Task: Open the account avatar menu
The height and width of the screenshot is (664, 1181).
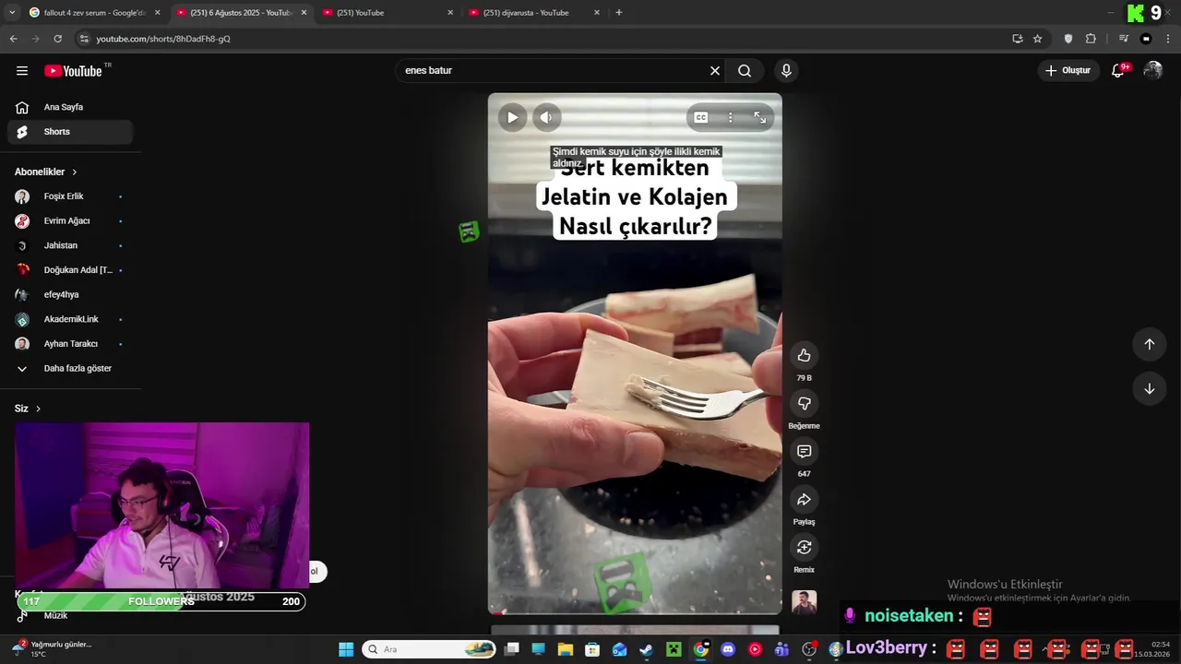Action: (x=1152, y=70)
